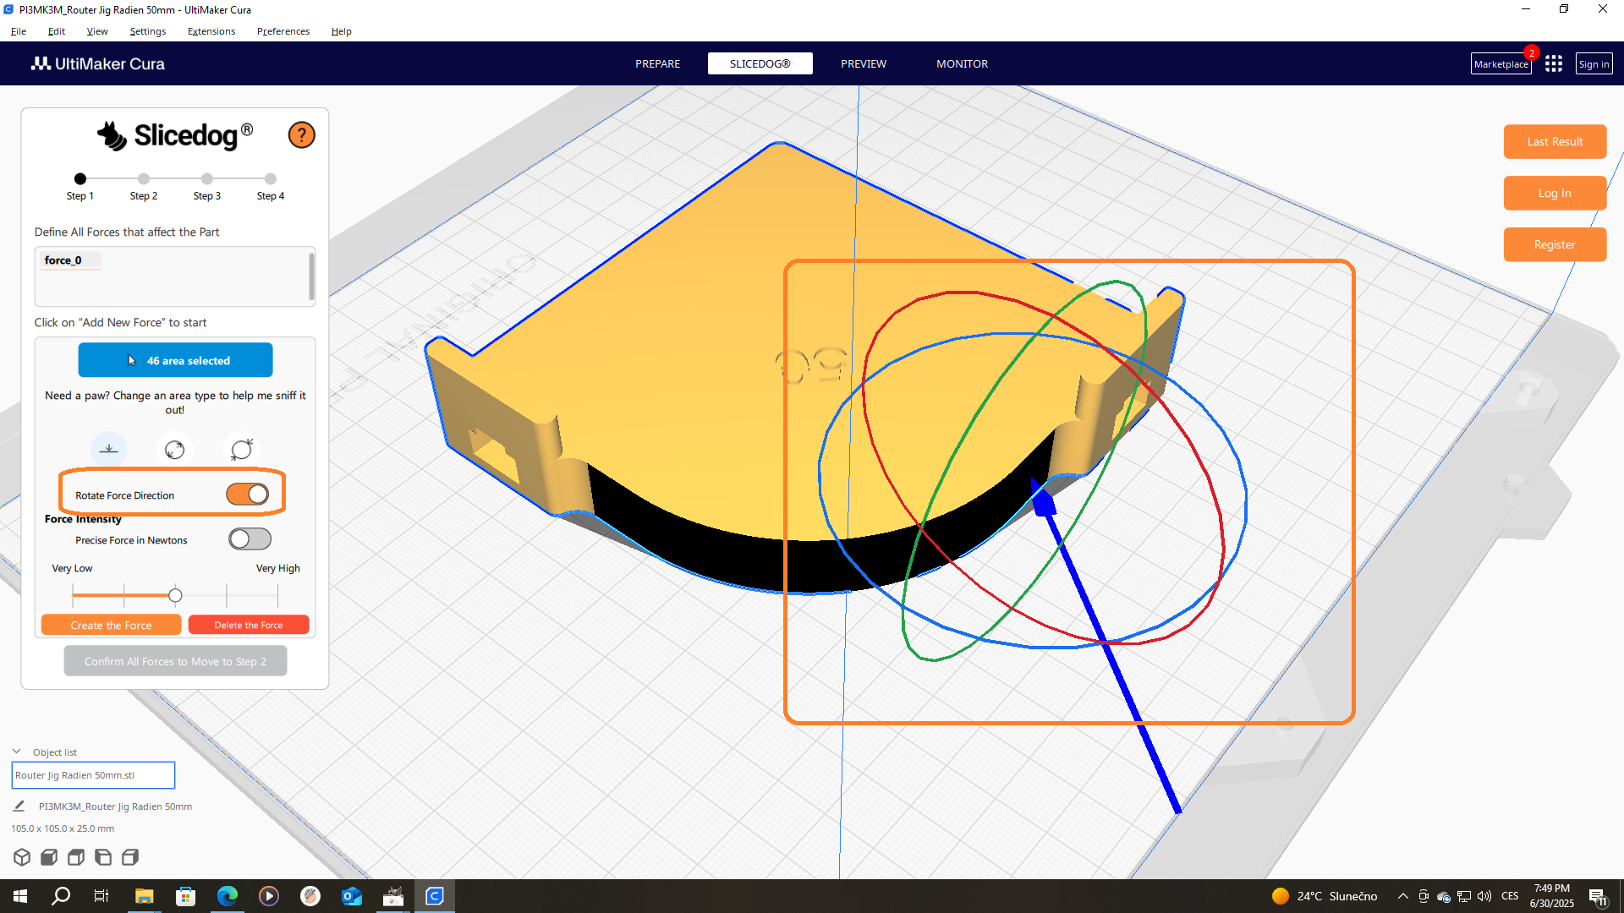
Task: Click the Step 3 progress dot
Action: [x=207, y=178]
